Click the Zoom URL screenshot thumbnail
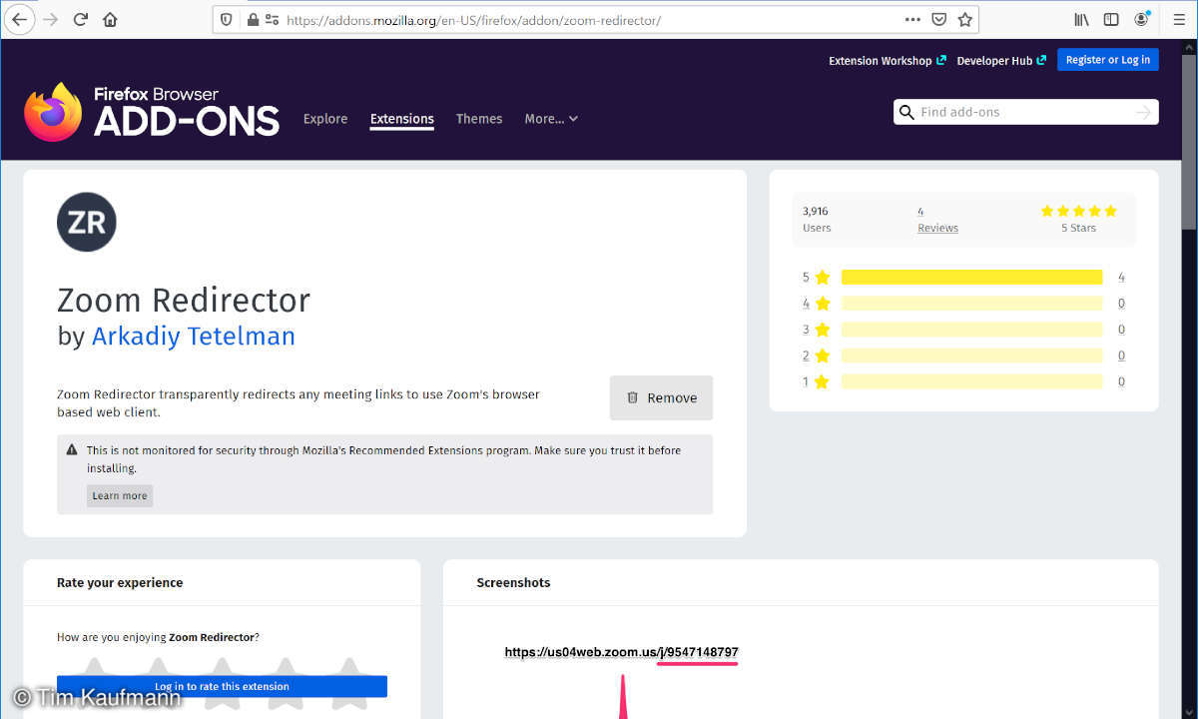This screenshot has height=719, width=1198. [621, 679]
